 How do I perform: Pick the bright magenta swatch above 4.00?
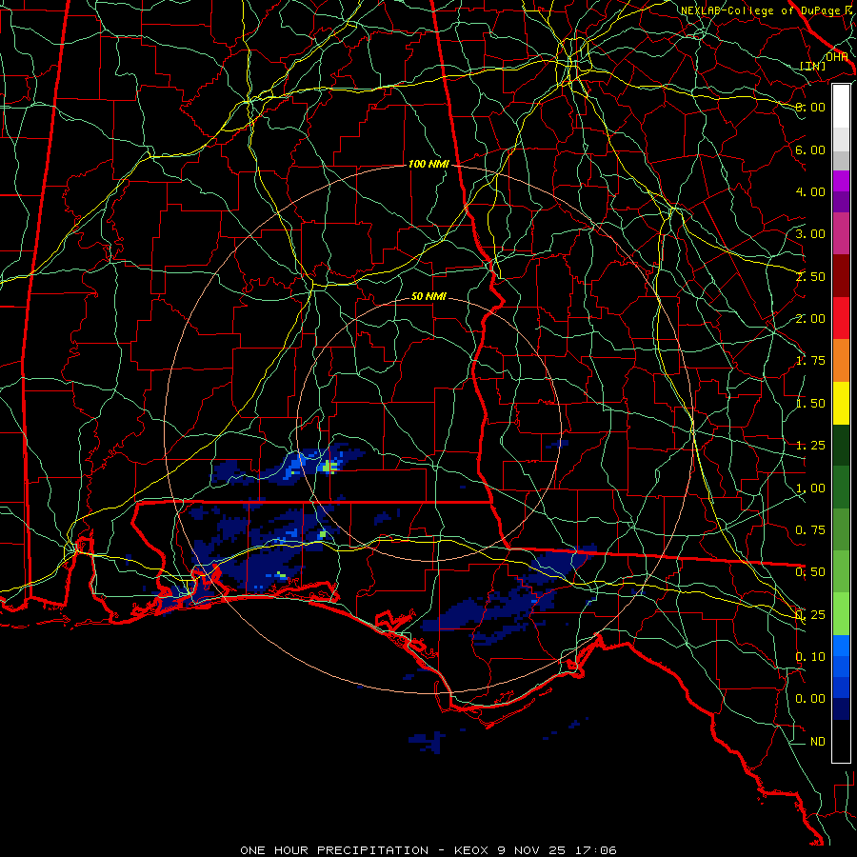[x=841, y=181]
